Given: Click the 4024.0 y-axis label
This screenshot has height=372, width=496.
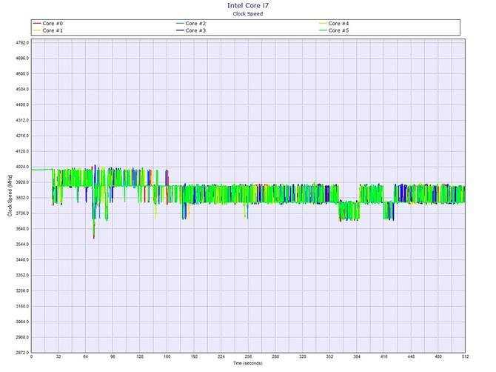Looking at the screenshot, I should click(x=21, y=167).
